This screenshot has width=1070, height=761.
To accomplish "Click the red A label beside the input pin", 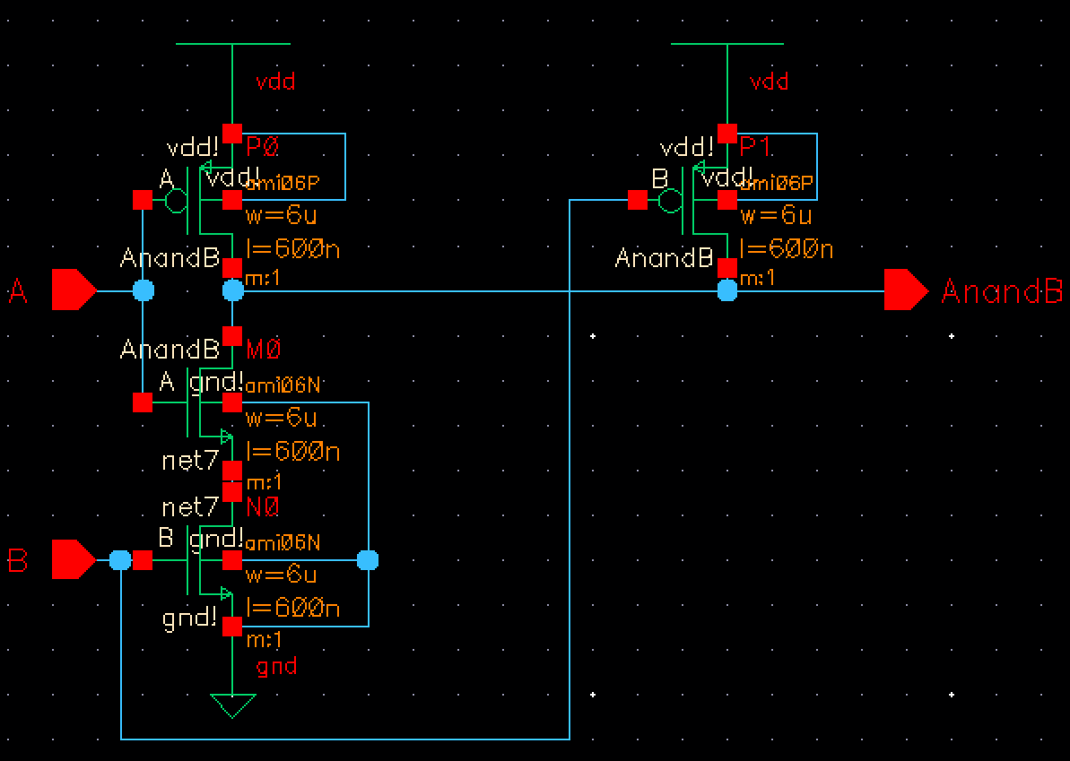I will 19,292.
